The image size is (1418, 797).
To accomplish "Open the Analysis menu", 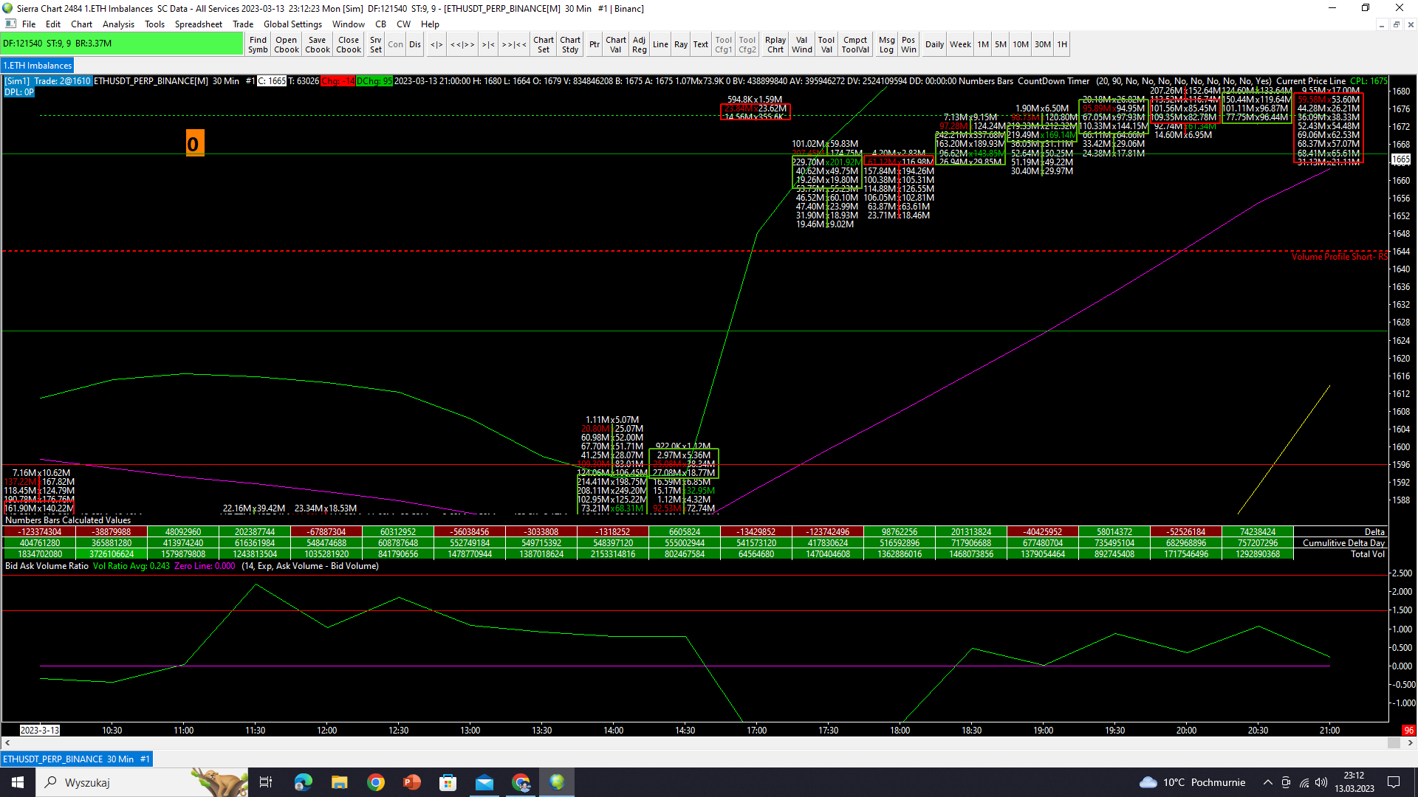I will coord(118,24).
